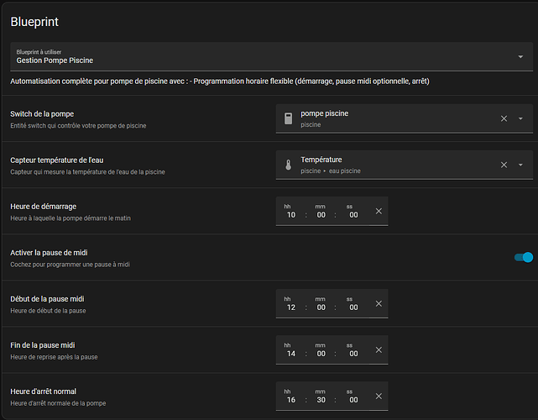The height and width of the screenshot is (420, 538).
Task: Disable the Activer la pause de midi toggle
Action: tap(523, 257)
